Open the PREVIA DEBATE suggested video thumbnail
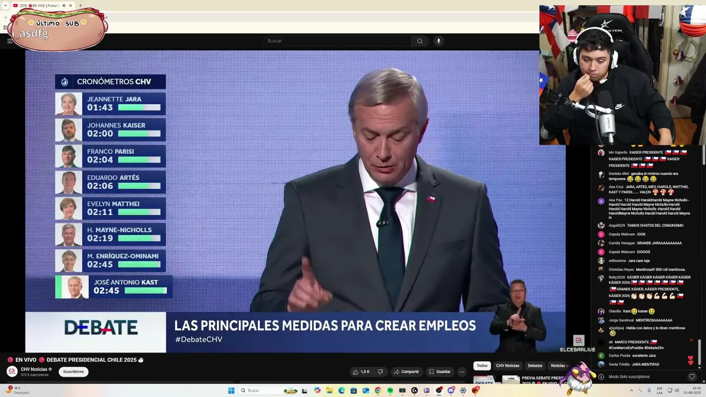Viewport: 706px width, 397px height. coord(496,380)
